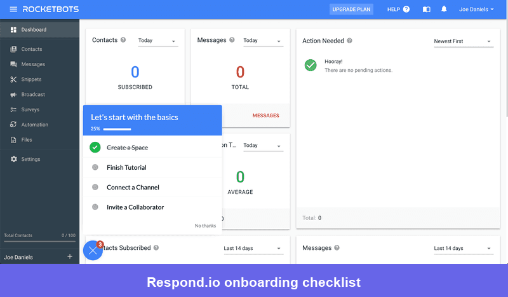
Task: Open the Joe Daniels account dropdown
Action: click(x=476, y=10)
